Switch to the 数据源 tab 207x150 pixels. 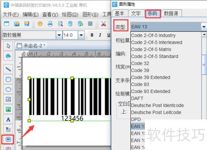click(x=171, y=14)
